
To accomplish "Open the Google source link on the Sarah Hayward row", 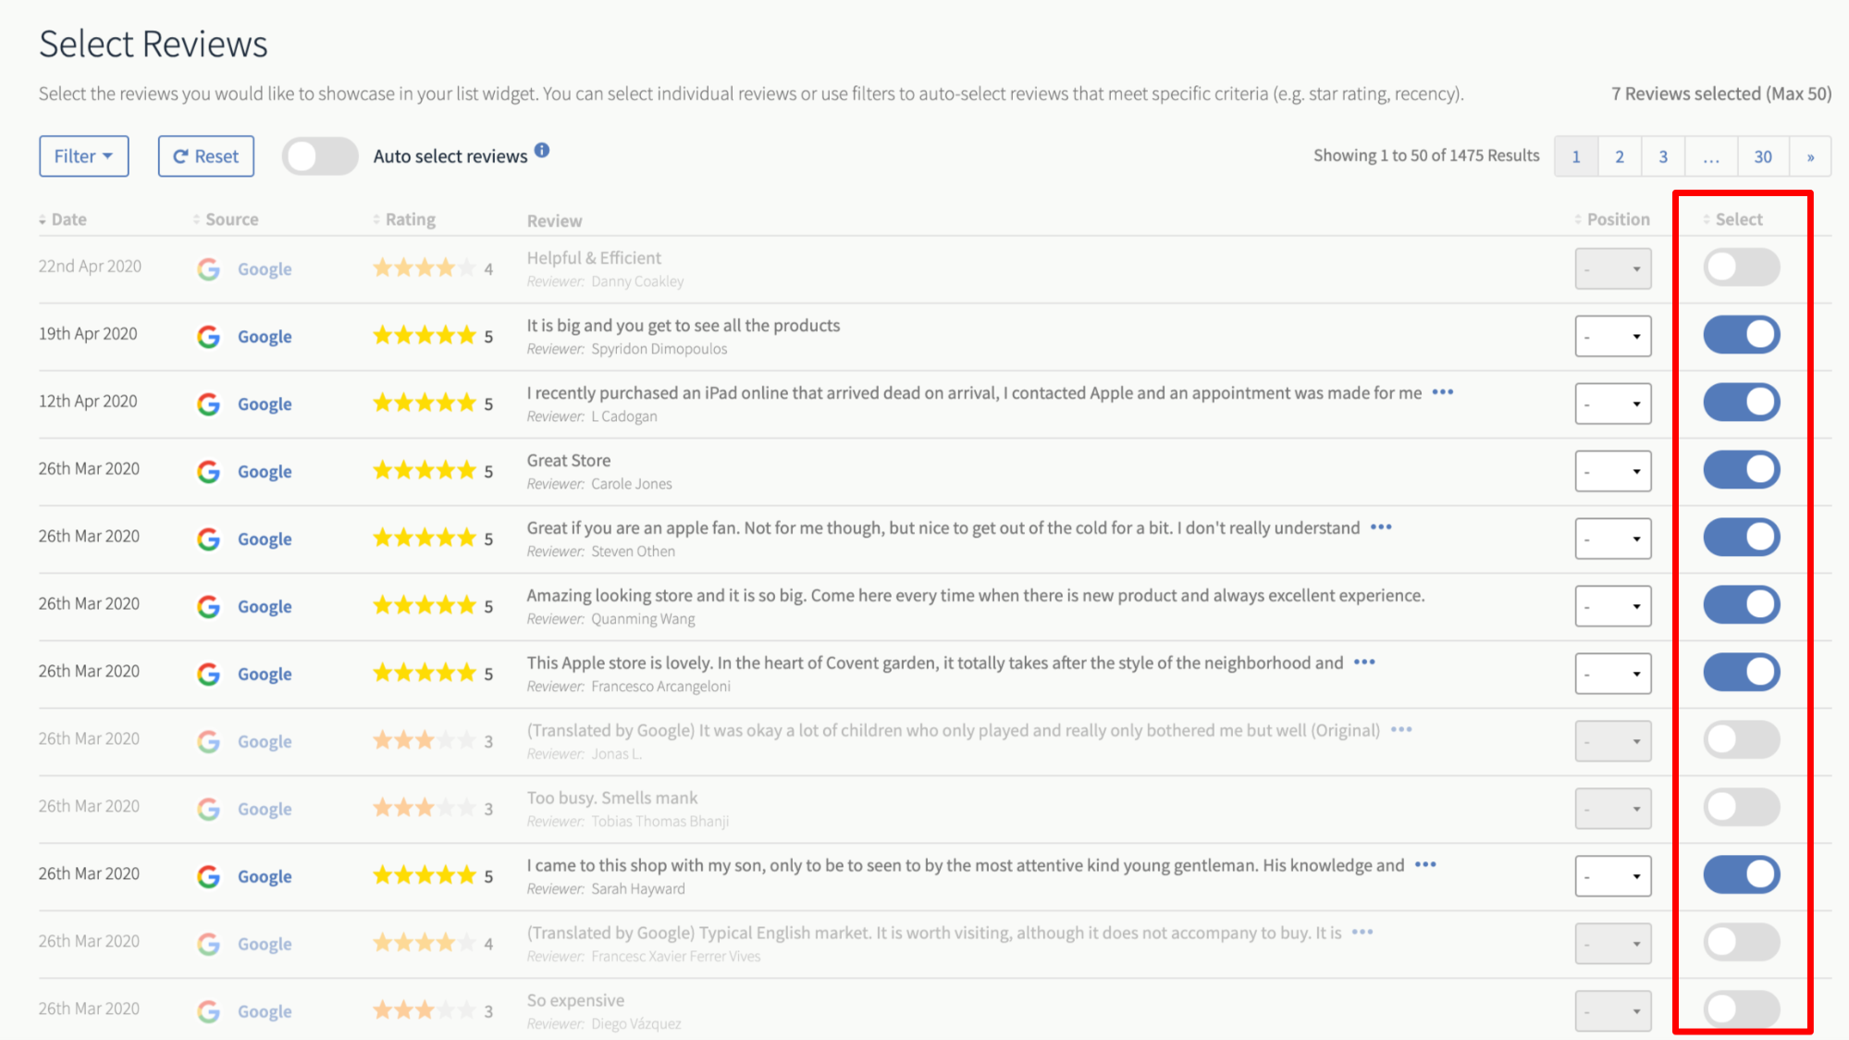I will tap(265, 876).
